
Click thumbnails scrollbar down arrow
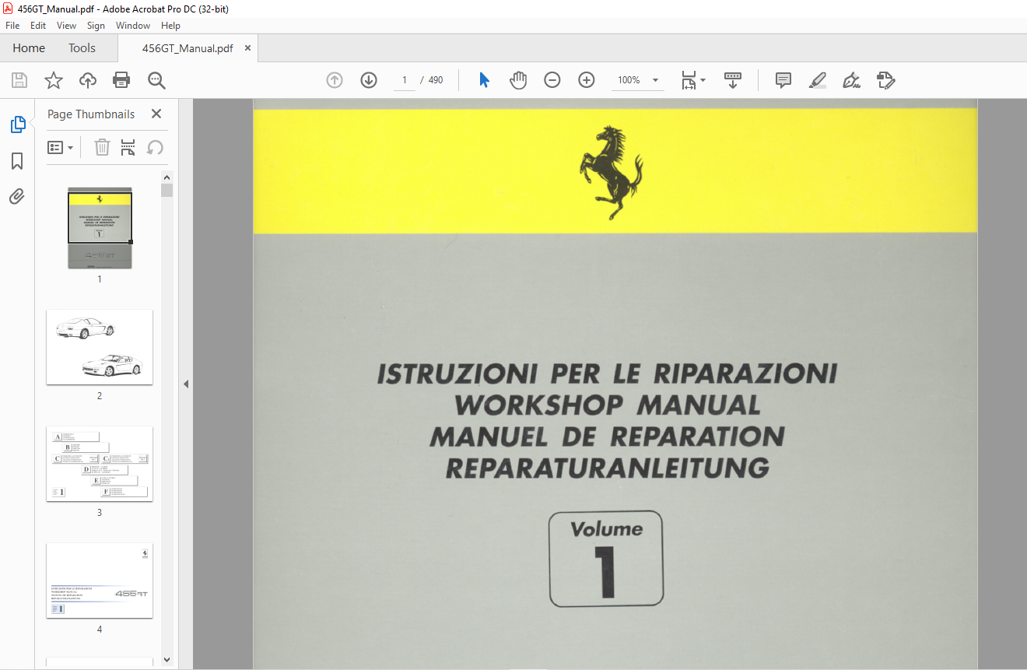(167, 660)
